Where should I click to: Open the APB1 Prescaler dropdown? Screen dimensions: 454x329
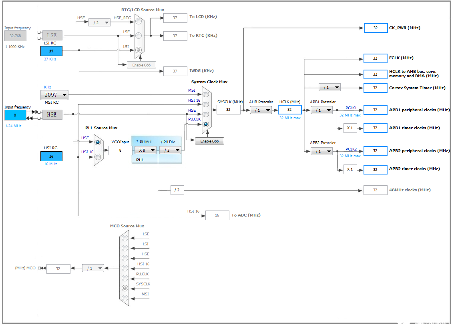(321, 110)
